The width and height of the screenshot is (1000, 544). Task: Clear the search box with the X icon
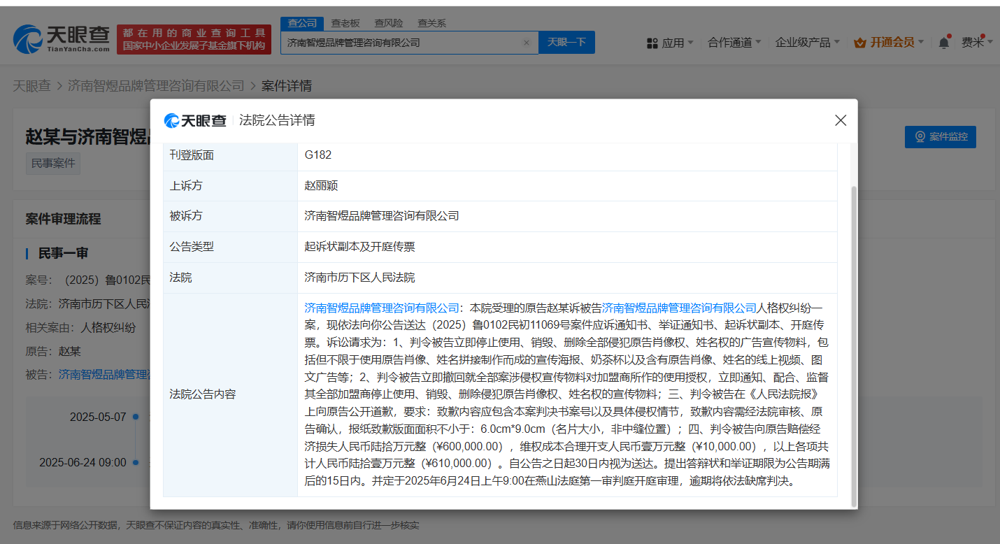[527, 43]
